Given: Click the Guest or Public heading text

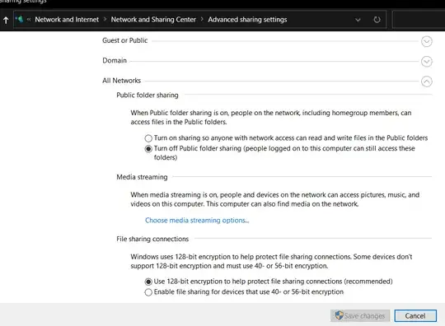Looking at the screenshot, I should (125, 40).
